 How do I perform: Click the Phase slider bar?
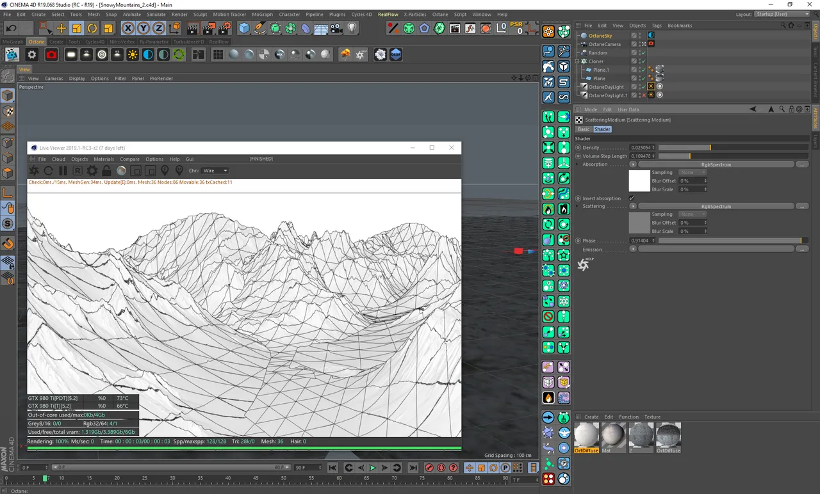[734, 241]
